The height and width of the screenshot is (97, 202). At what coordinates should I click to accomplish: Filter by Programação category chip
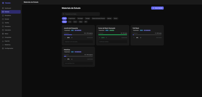click(72, 18)
